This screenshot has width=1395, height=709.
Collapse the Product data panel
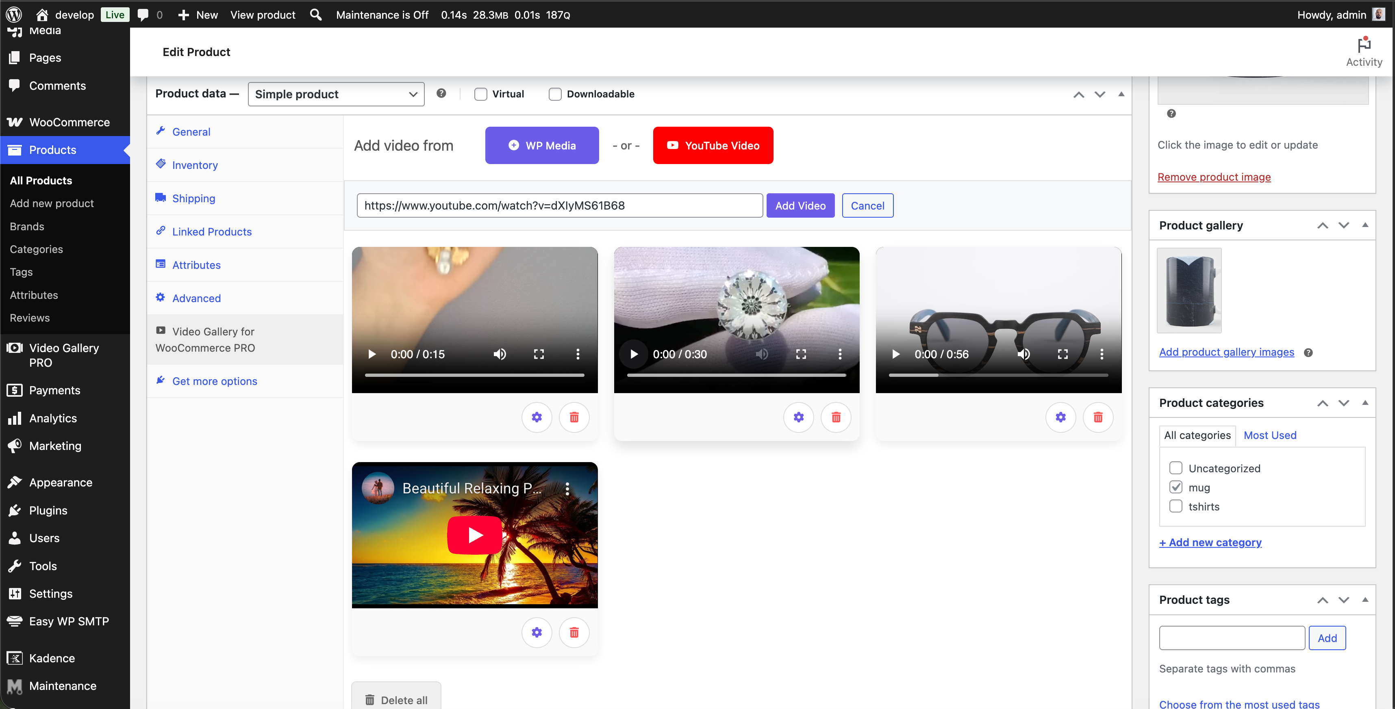pyautogui.click(x=1121, y=94)
